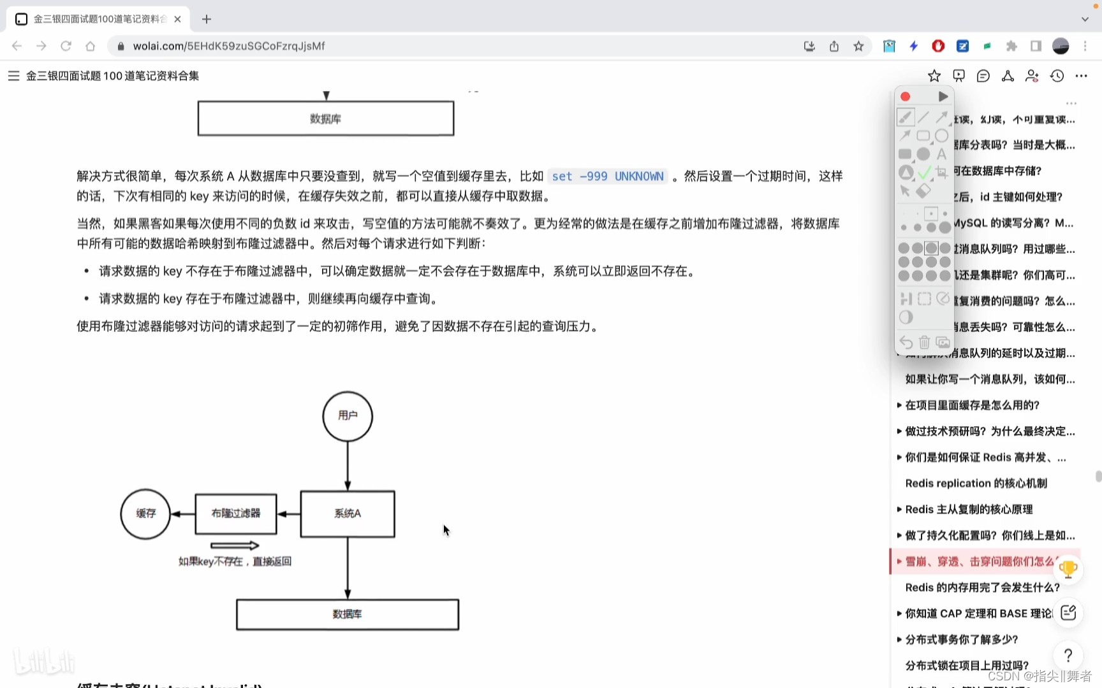Select the triangle stamp tool

coord(906,173)
